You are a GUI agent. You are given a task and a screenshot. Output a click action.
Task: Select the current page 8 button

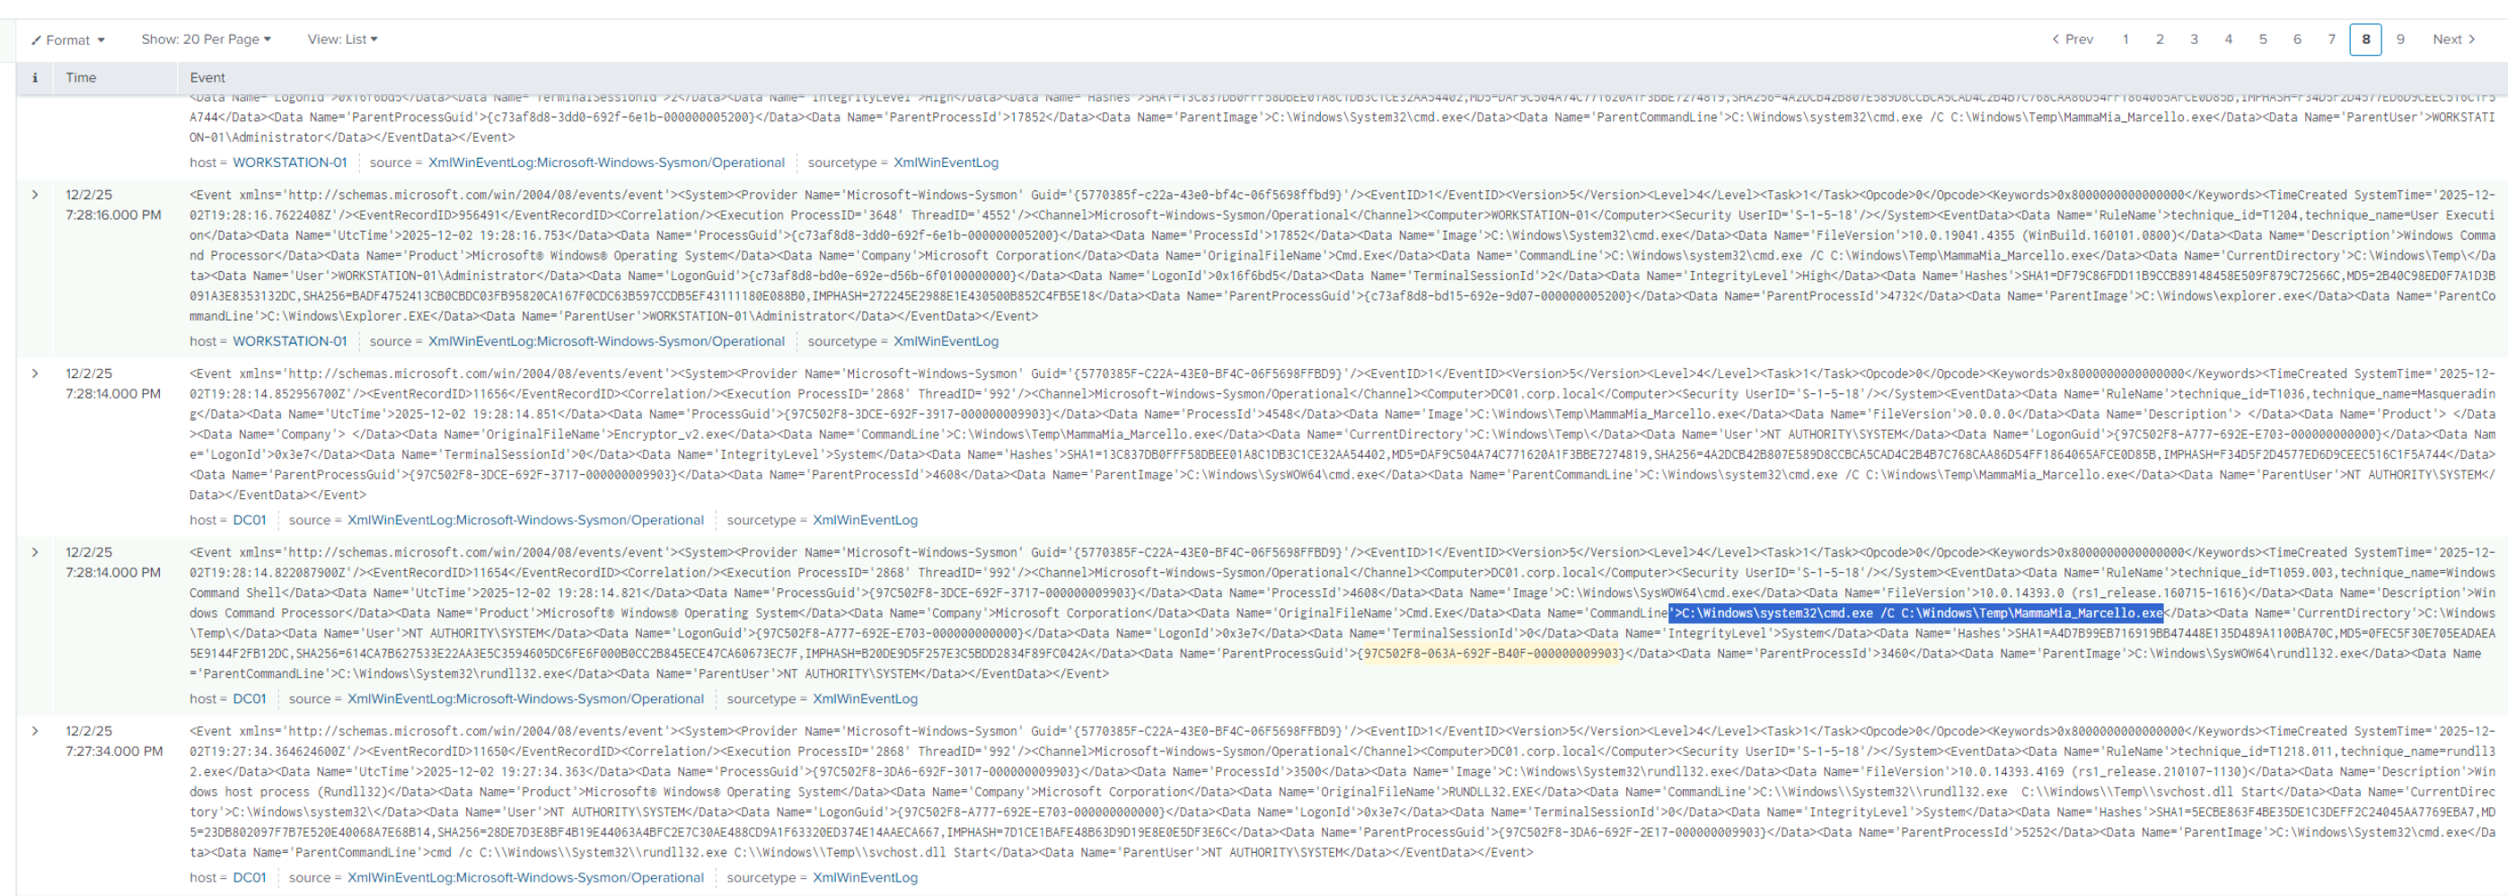pyautogui.click(x=2366, y=39)
